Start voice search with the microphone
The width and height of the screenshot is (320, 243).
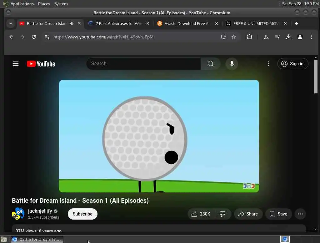pos(232,64)
